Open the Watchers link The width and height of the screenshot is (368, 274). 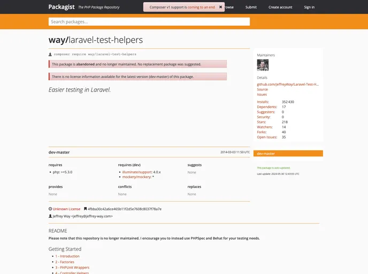pyautogui.click(x=265, y=127)
